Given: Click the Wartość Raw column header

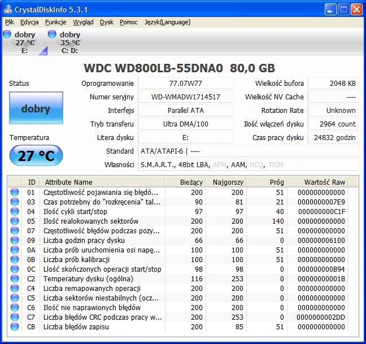Looking at the screenshot, I should coord(317,182).
